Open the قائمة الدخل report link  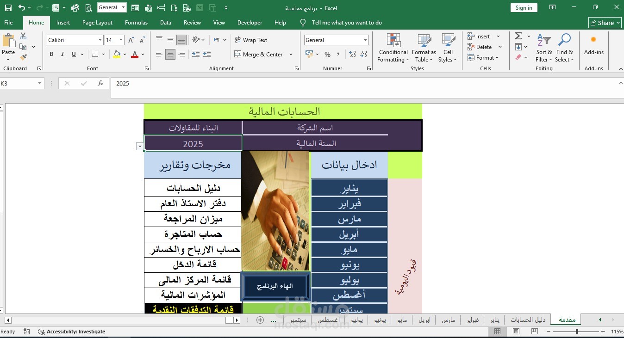[193, 265]
